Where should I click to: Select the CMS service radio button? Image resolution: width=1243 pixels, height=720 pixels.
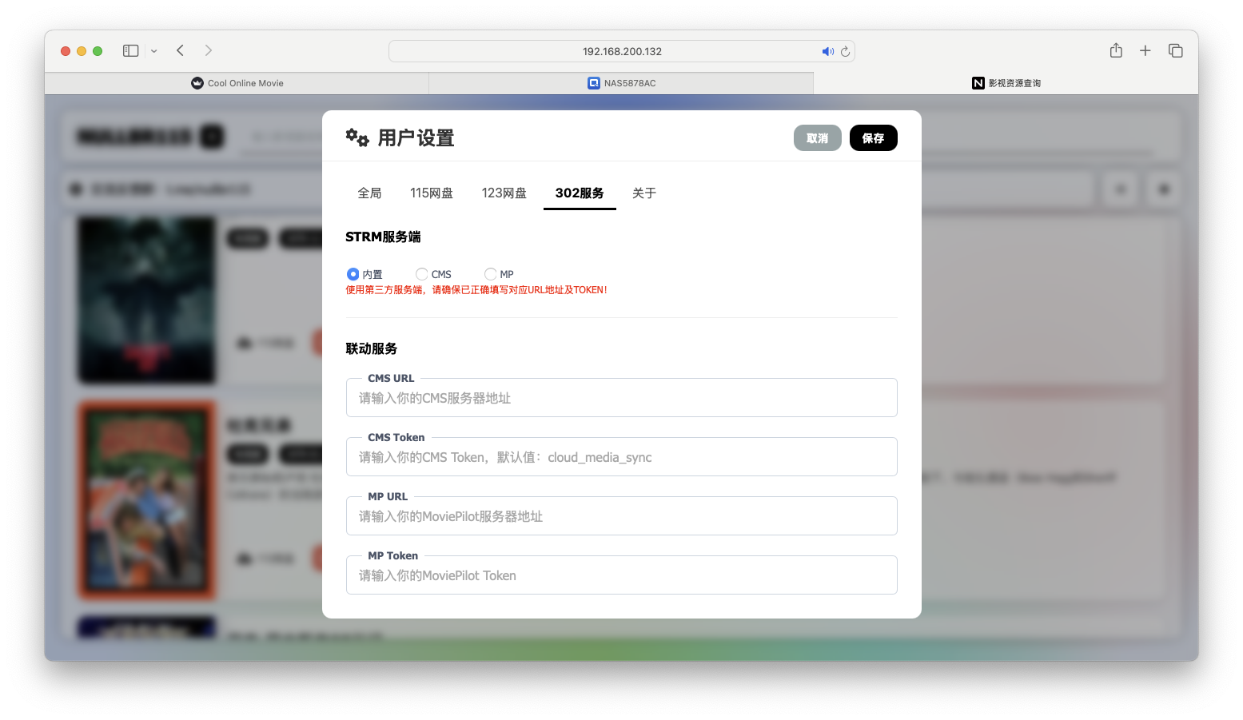[421, 274]
